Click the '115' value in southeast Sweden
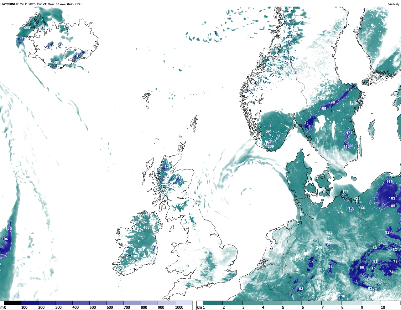 click(346, 146)
